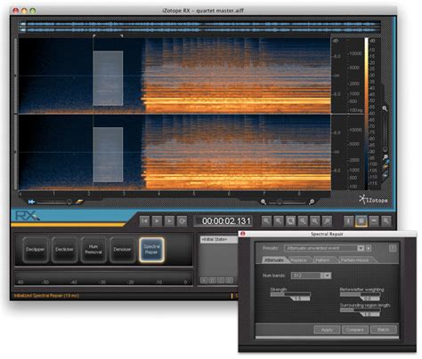
Task: Open Spectral Repair help button
Action: [x=393, y=248]
